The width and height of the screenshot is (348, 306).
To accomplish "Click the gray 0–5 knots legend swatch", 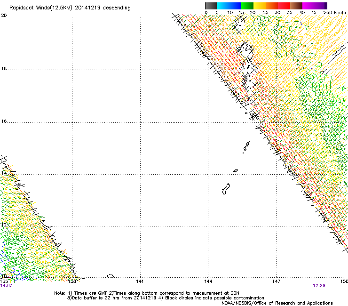I will [211, 6].
